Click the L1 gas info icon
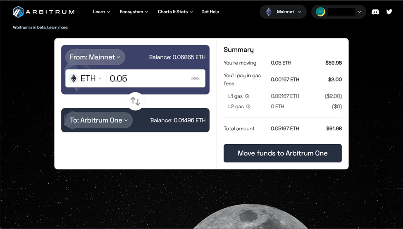This screenshot has height=229, width=403. click(247, 96)
